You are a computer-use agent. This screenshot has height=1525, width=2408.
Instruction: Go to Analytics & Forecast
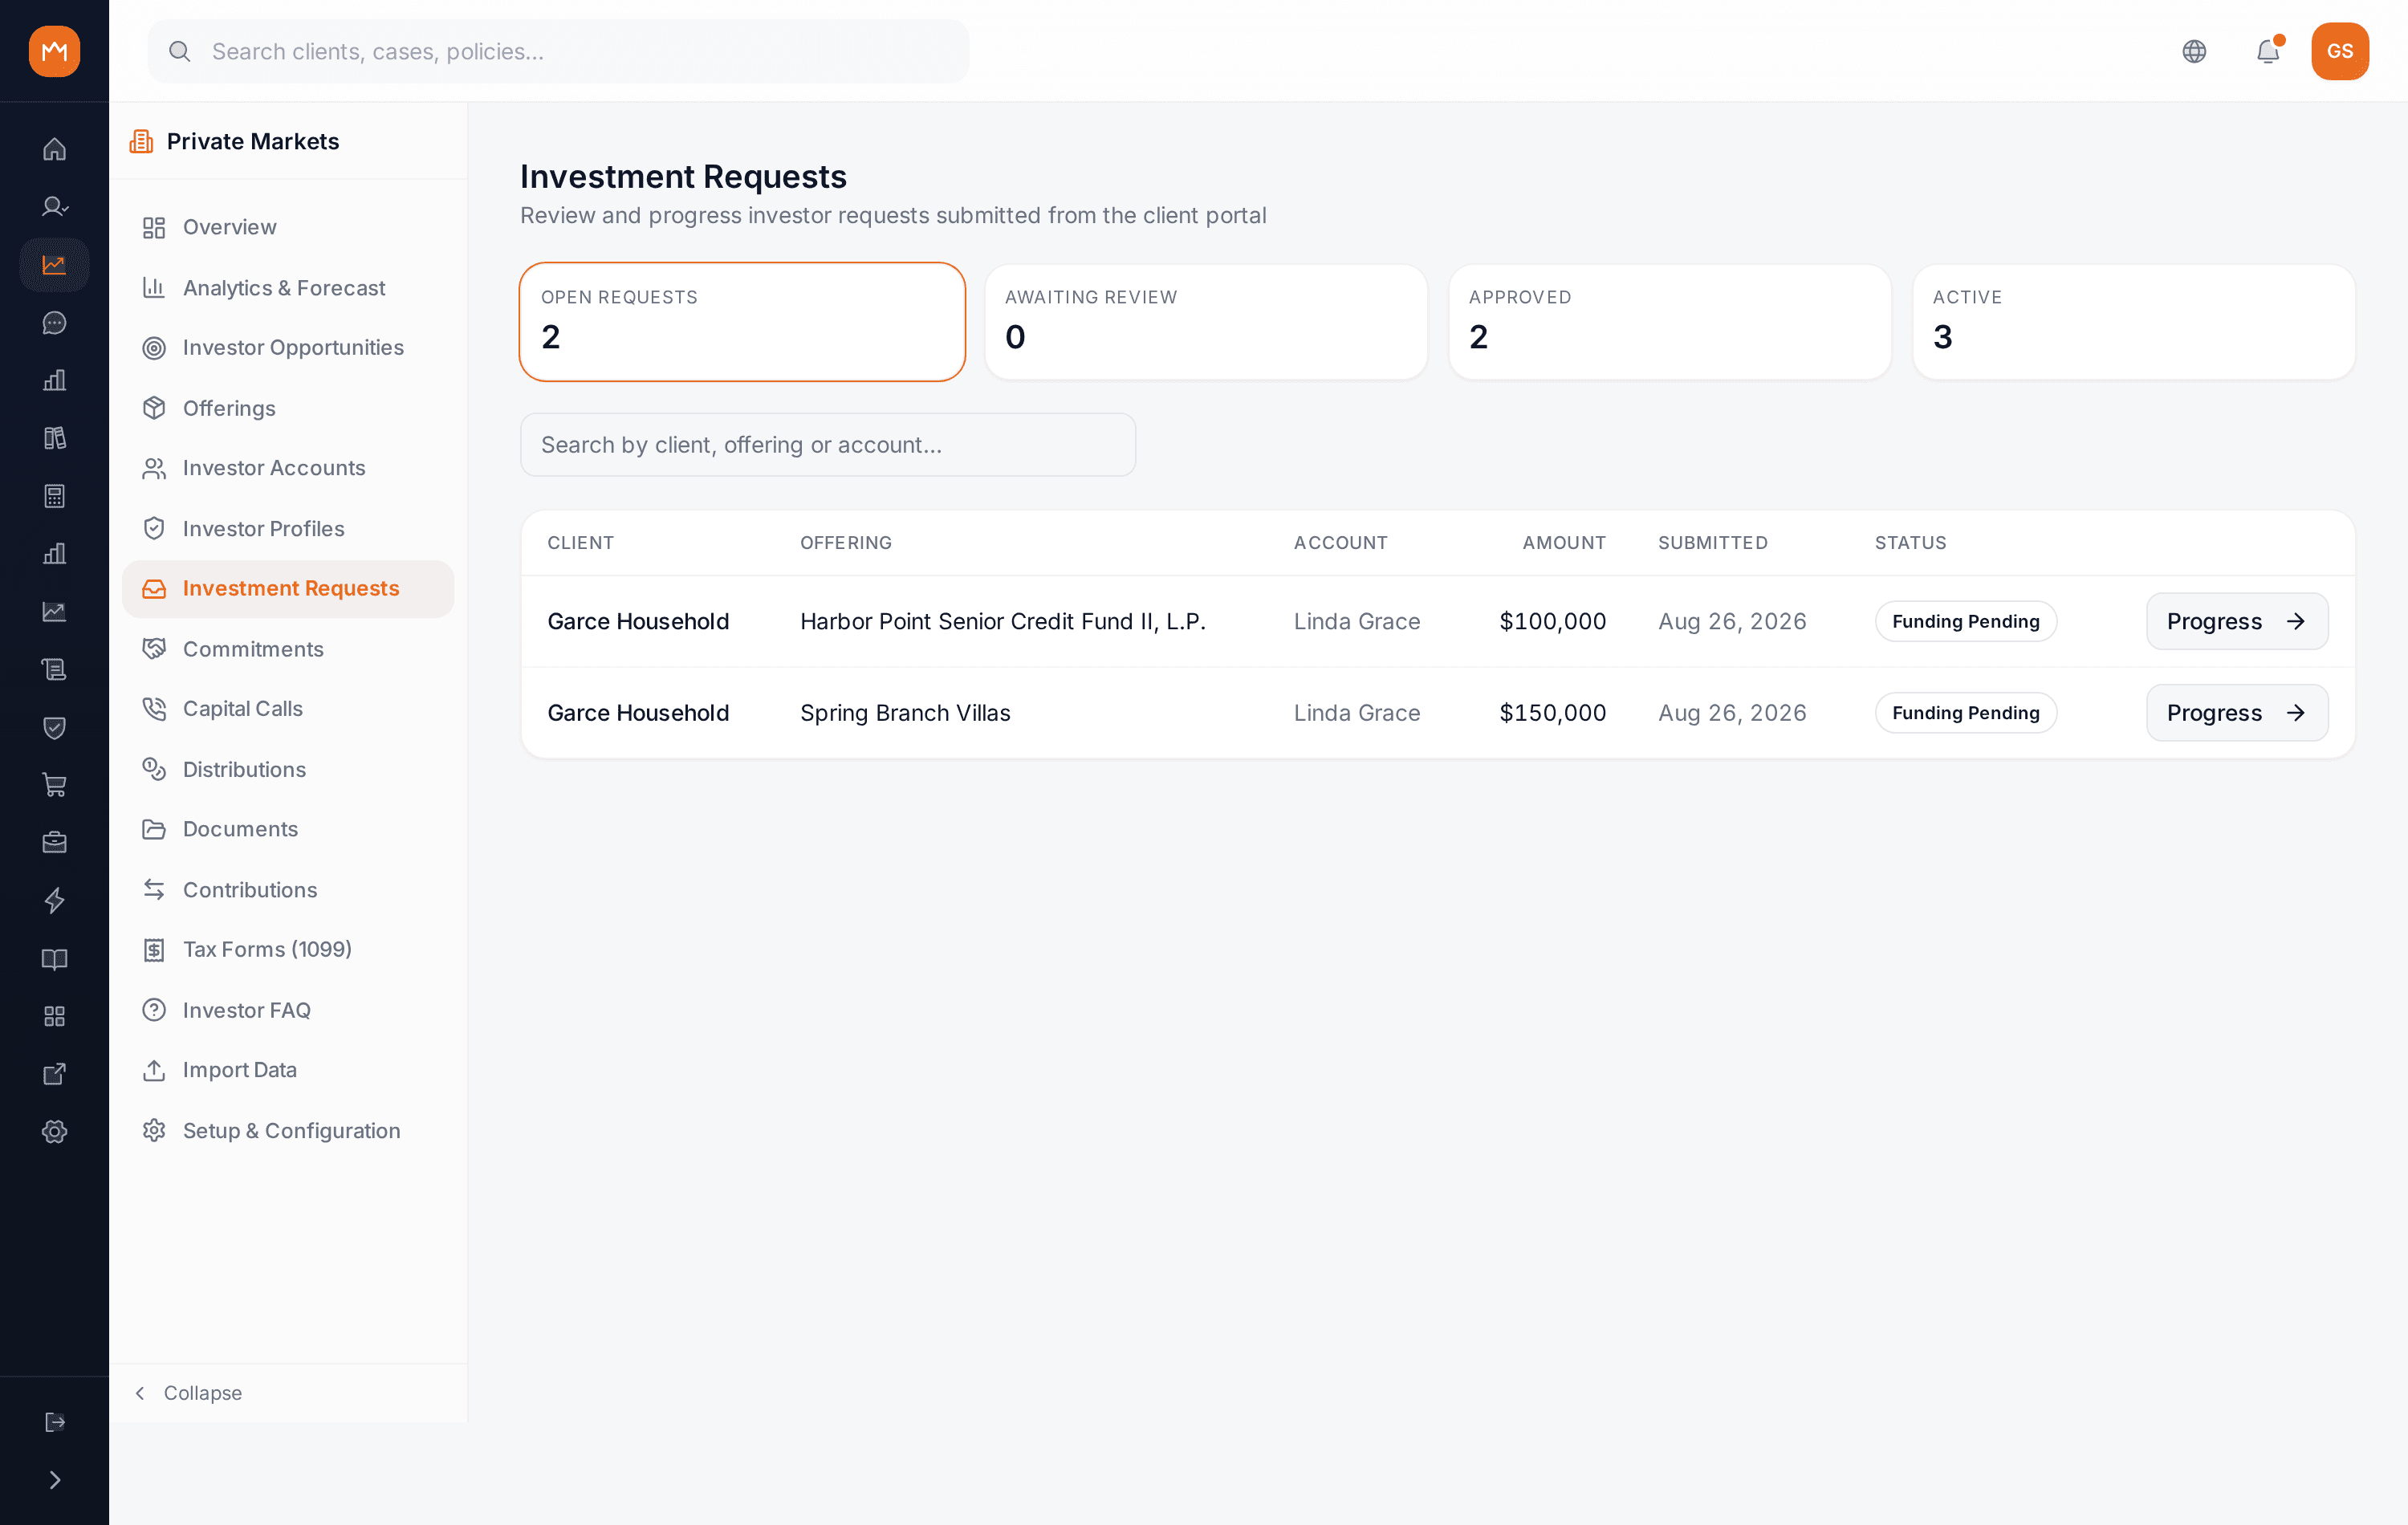[288, 288]
